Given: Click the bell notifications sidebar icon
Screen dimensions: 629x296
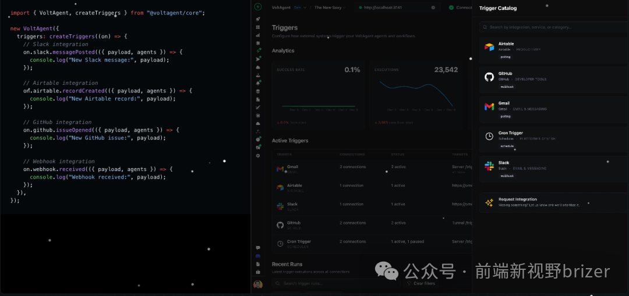Looking at the screenshot, I should pyautogui.click(x=258, y=83).
